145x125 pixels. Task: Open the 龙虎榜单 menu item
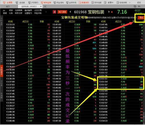coord(19,10)
